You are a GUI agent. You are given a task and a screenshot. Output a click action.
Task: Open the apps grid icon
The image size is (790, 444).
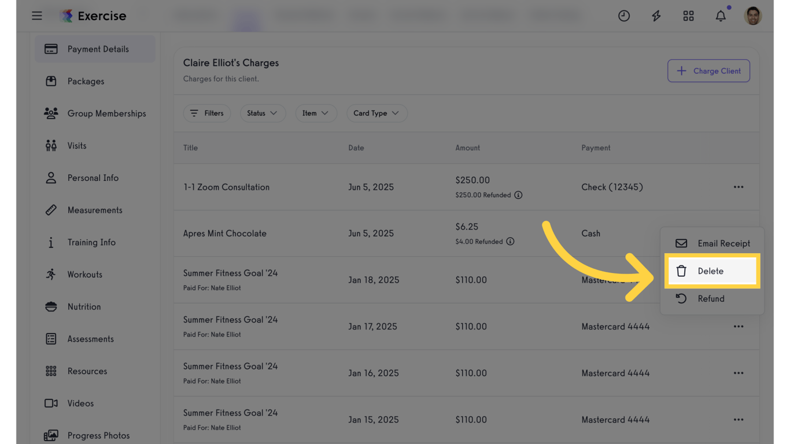click(688, 16)
